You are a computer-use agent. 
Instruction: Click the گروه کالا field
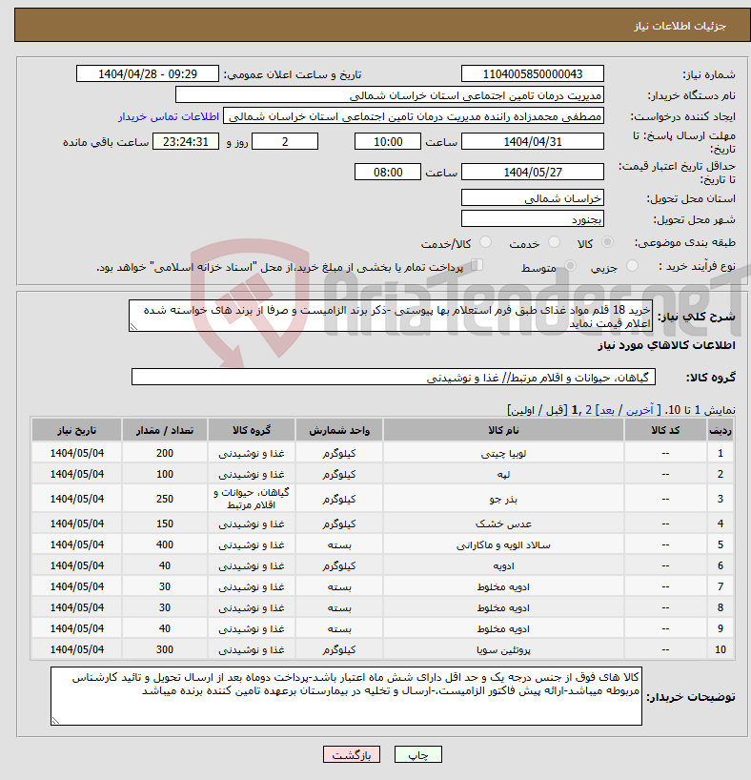pos(394,377)
